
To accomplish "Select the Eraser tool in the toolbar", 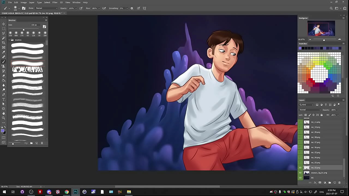I will coord(4,76).
